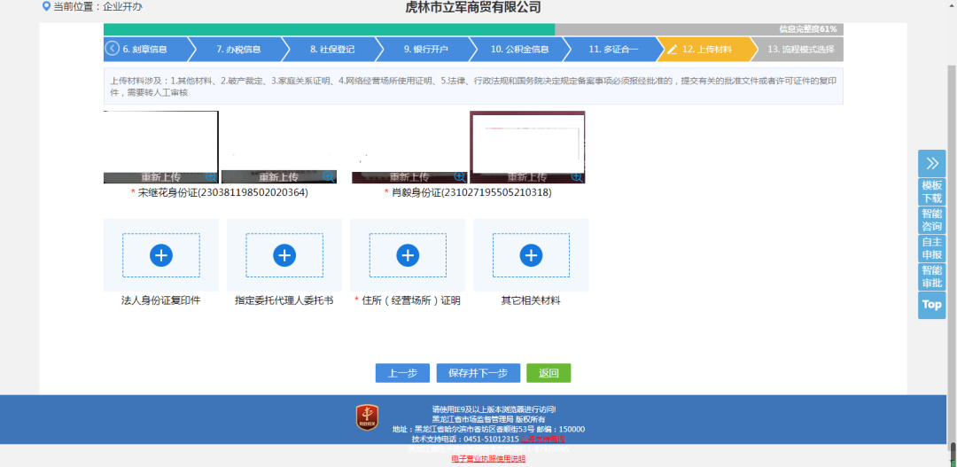Click label 肖毅身份证(231027195505210318)
957x467 pixels.
point(471,193)
